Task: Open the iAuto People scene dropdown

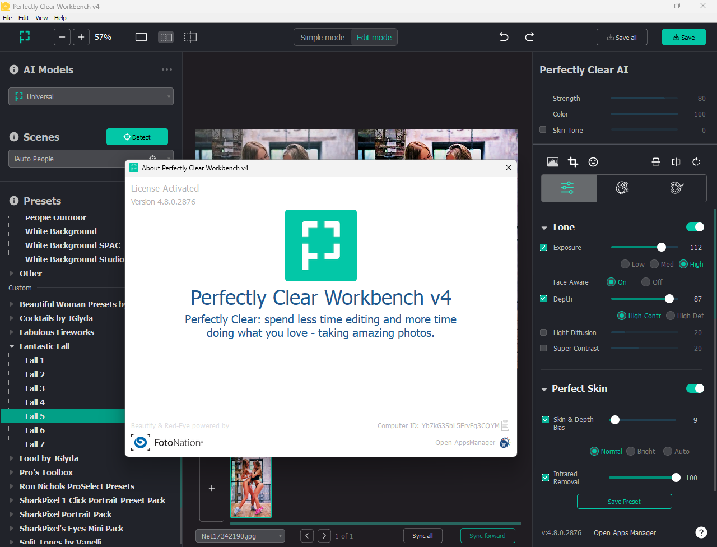Action: tap(91, 159)
